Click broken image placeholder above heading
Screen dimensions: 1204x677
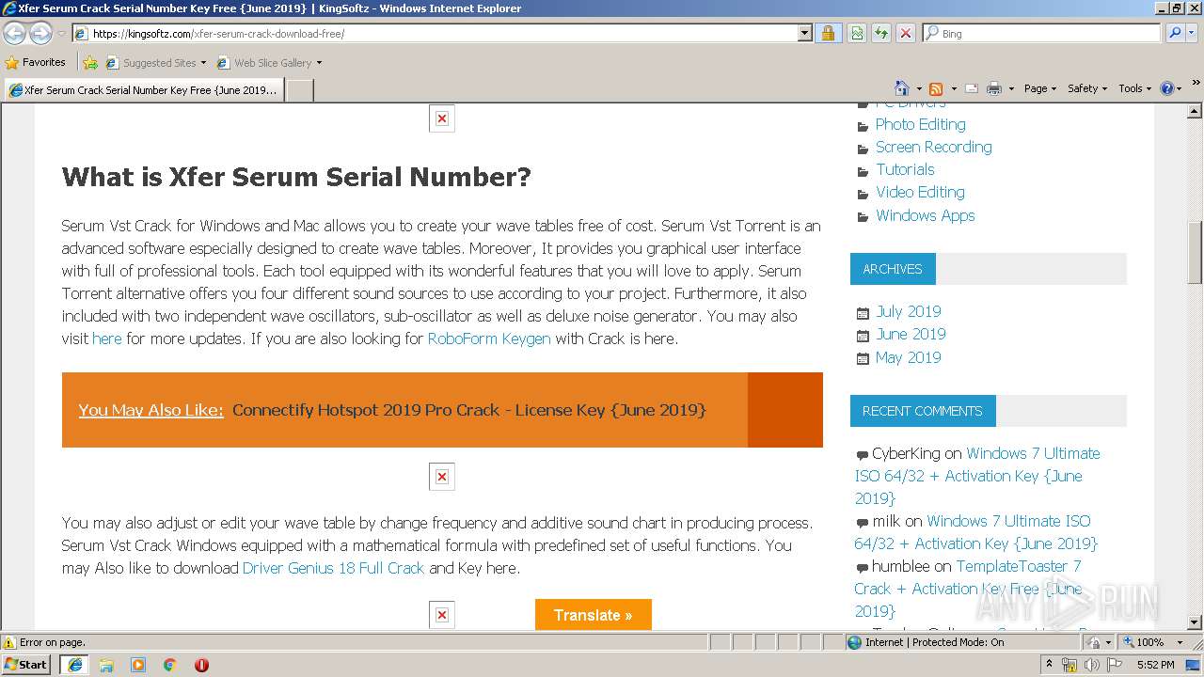(x=442, y=119)
